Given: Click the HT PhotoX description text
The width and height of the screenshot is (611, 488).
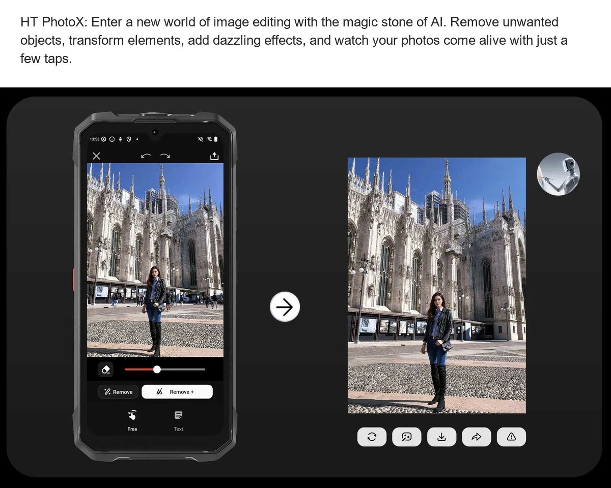Looking at the screenshot, I should tap(294, 40).
